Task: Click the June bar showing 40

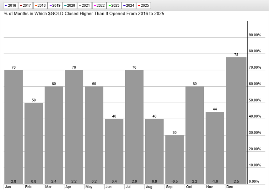Action: (114, 150)
